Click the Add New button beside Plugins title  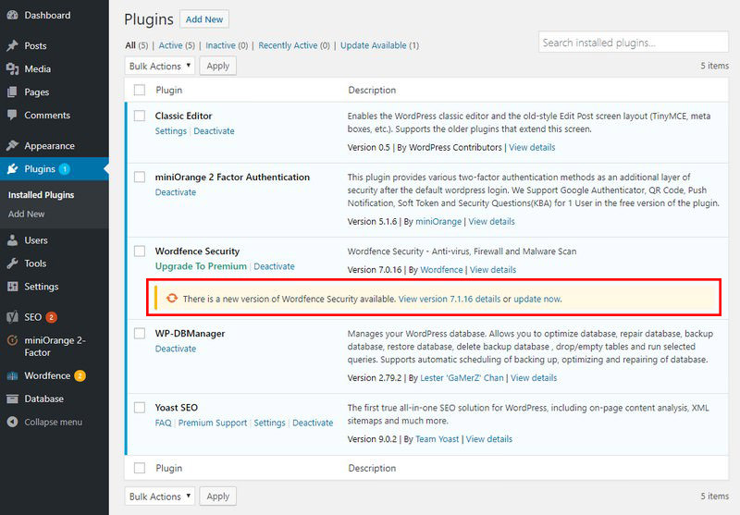204,19
